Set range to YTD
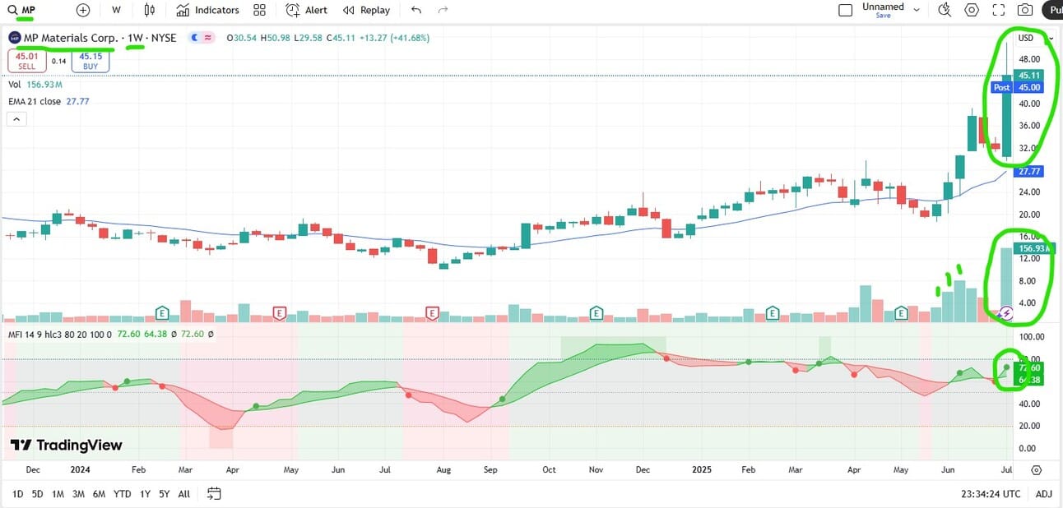 pos(122,494)
